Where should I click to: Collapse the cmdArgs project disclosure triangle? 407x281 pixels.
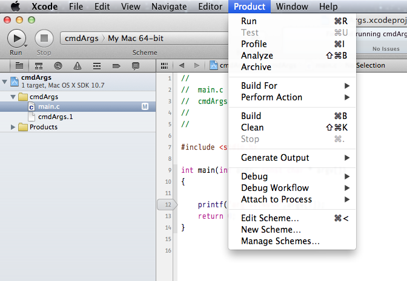(4, 82)
